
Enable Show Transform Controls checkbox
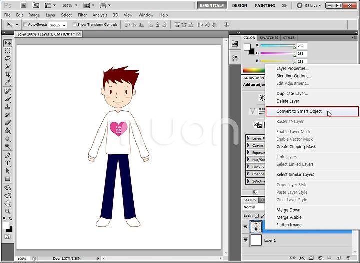(74, 24)
